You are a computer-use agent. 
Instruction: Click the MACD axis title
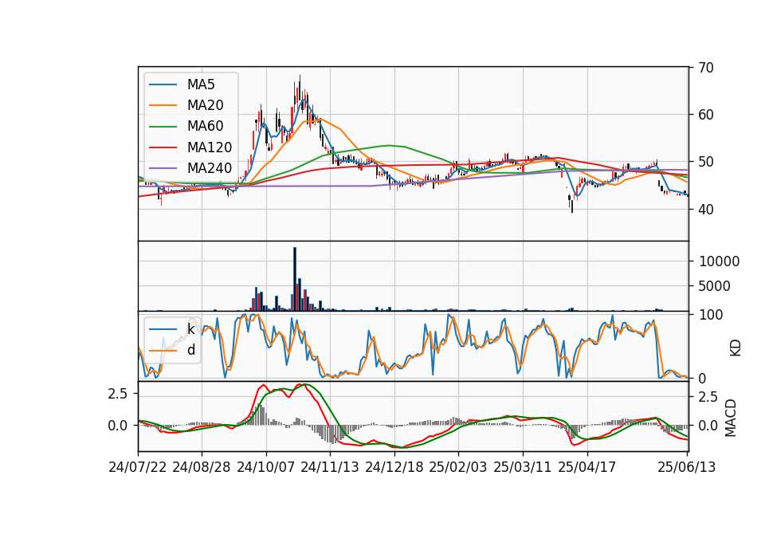tap(731, 418)
